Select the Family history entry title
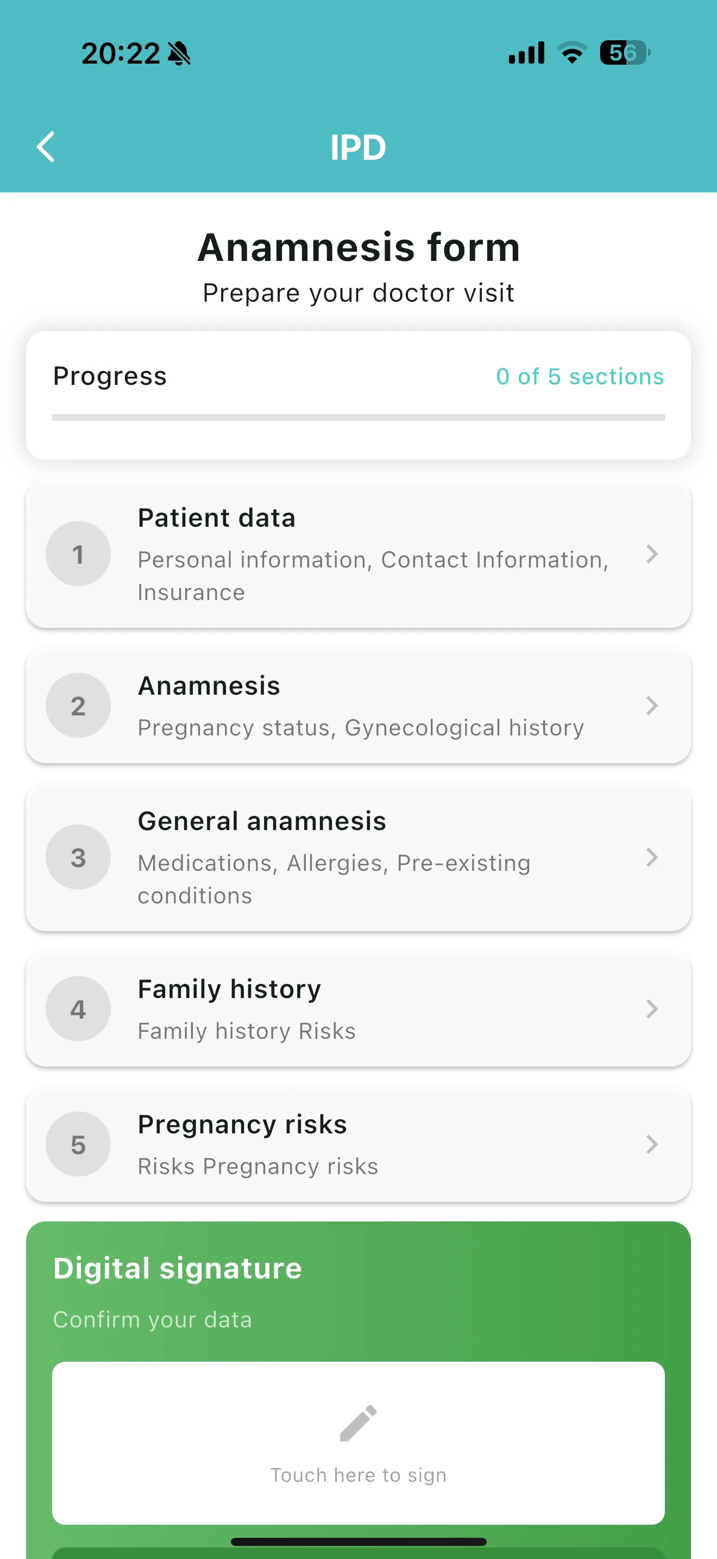 [x=229, y=989]
